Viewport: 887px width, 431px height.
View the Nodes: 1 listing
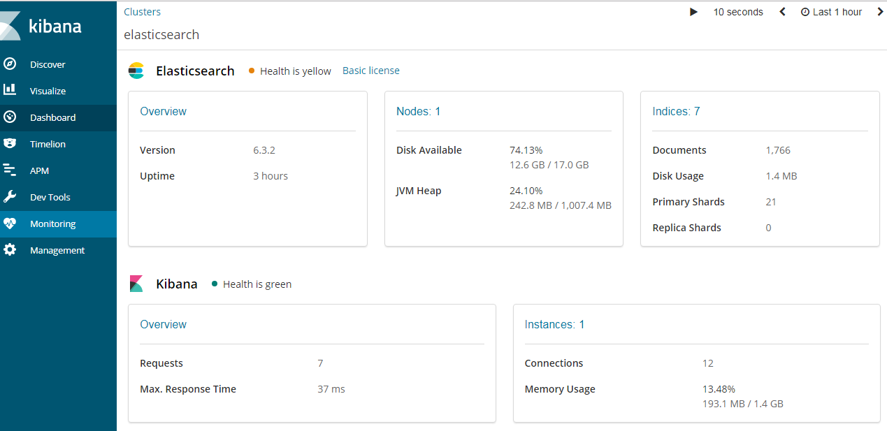tap(418, 111)
